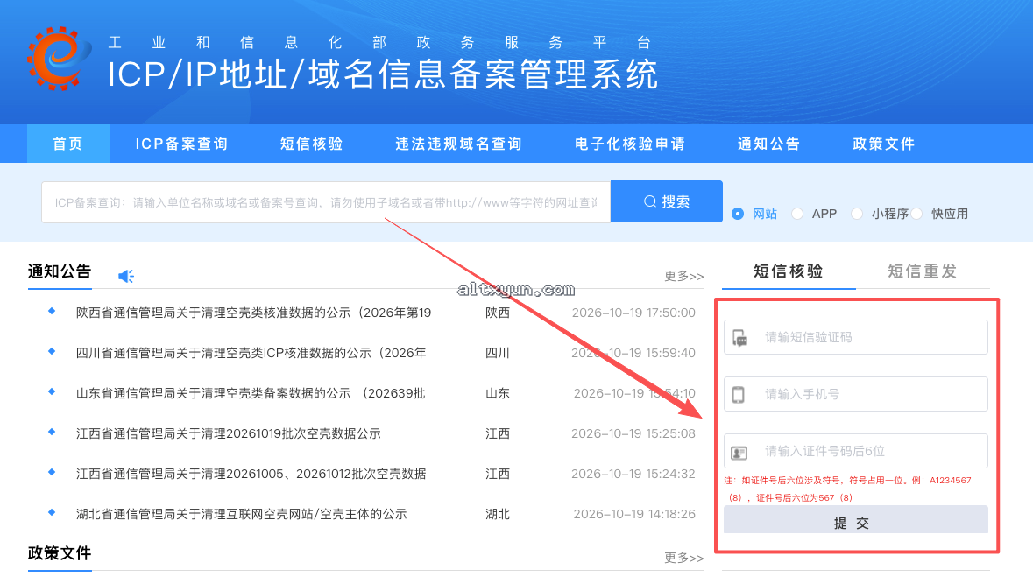Image resolution: width=1033 pixels, height=577 pixels.
Task: Click the 政策文件 section heading
Action: coord(60,553)
